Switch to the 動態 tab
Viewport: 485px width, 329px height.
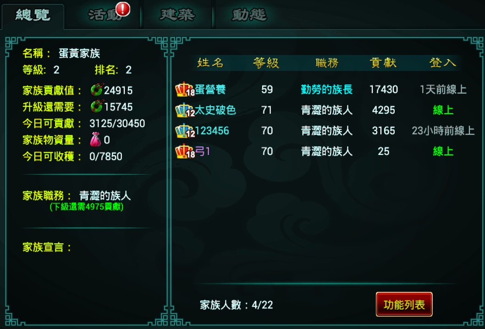(249, 15)
